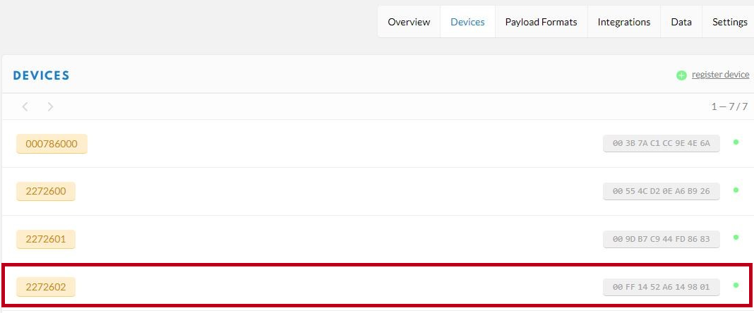This screenshot has height=313, width=754.
Task: Open the Overview tab
Action: point(409,22)
